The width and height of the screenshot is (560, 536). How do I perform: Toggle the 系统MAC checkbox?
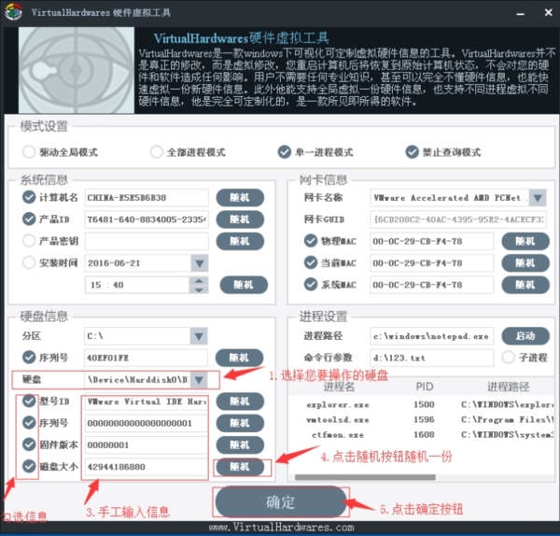tap(311, 285)
